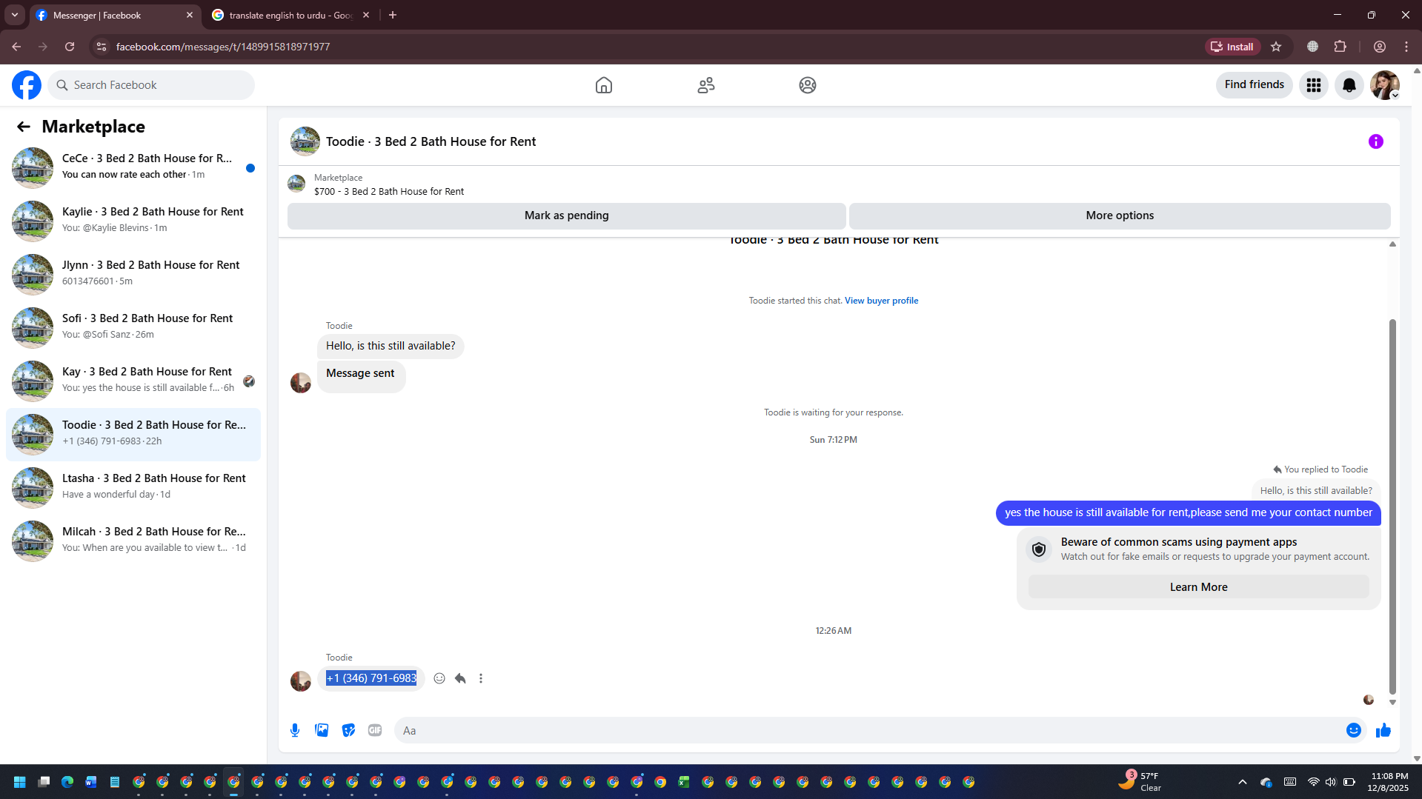Show hidden system tray icons
The image size is (1422, 799).
(x=1243, y=782)
